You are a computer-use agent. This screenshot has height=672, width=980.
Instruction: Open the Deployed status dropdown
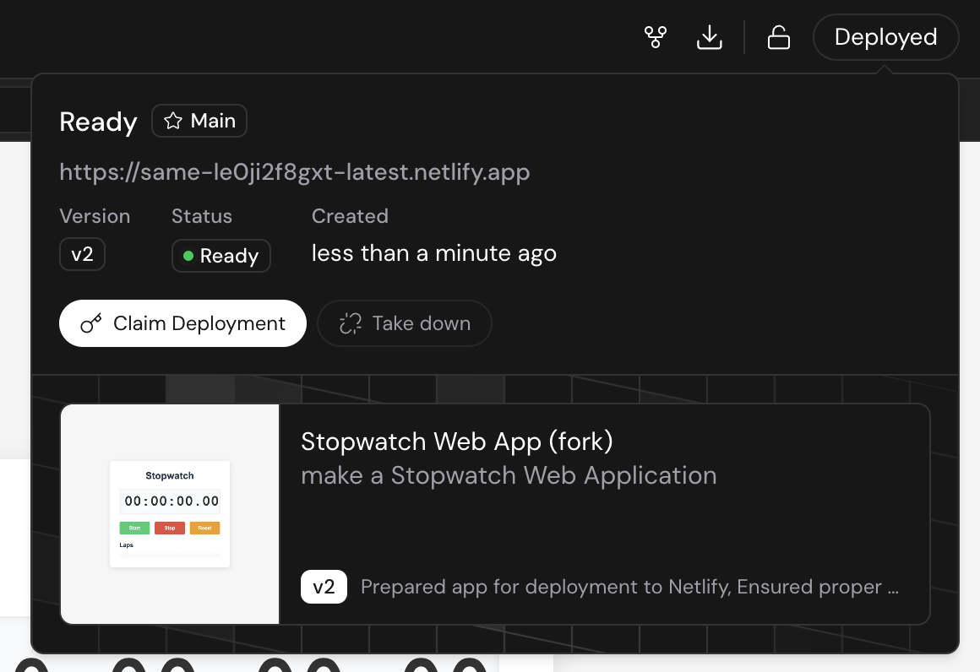885,37
